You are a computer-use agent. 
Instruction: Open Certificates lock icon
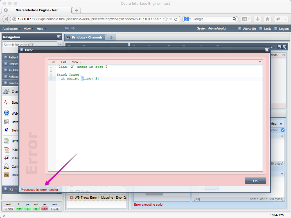pos(6,166)
